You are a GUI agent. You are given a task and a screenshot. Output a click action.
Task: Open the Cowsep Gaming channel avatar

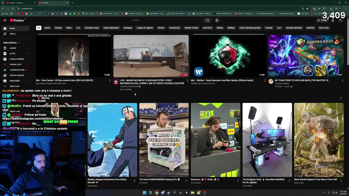pos(271,81)
